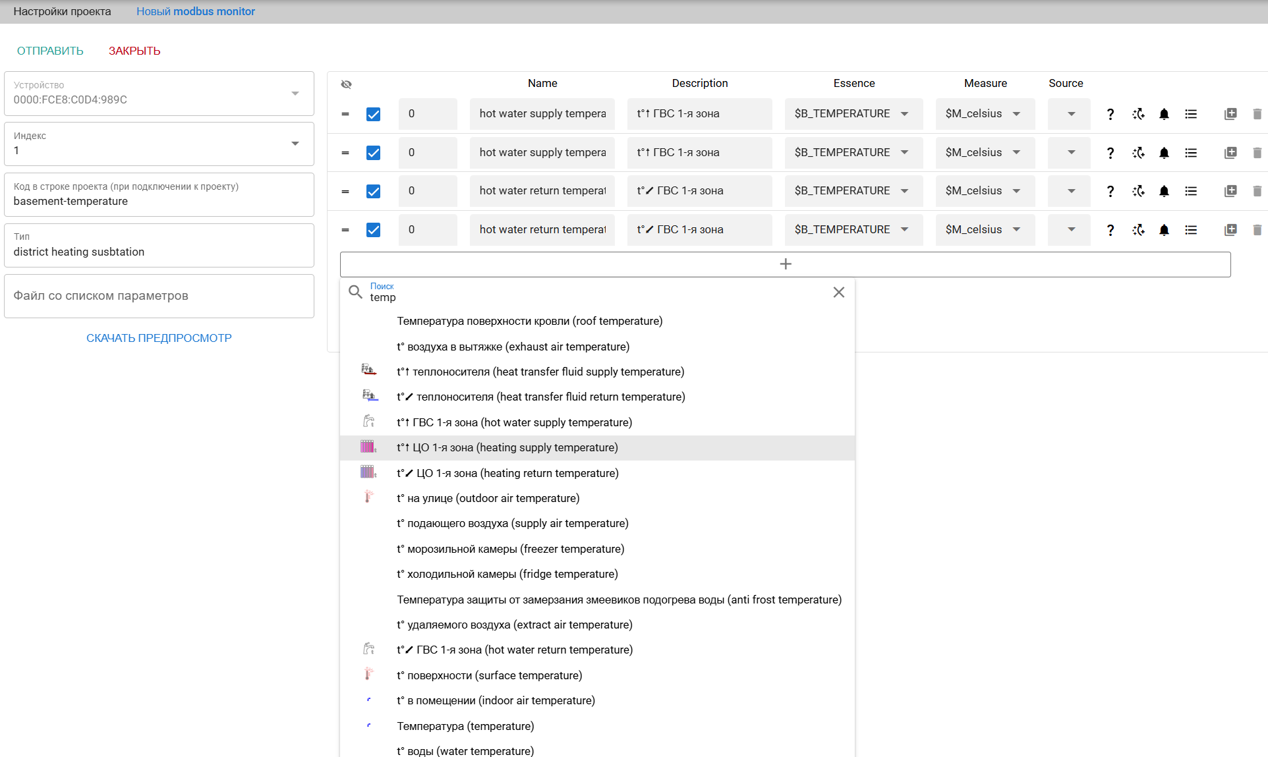1268x757 pixels.
Task: Switch to the Настройки проекта tab
Action: tap(62, 11)
